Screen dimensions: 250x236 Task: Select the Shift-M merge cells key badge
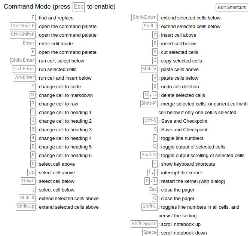coord(149,104)
